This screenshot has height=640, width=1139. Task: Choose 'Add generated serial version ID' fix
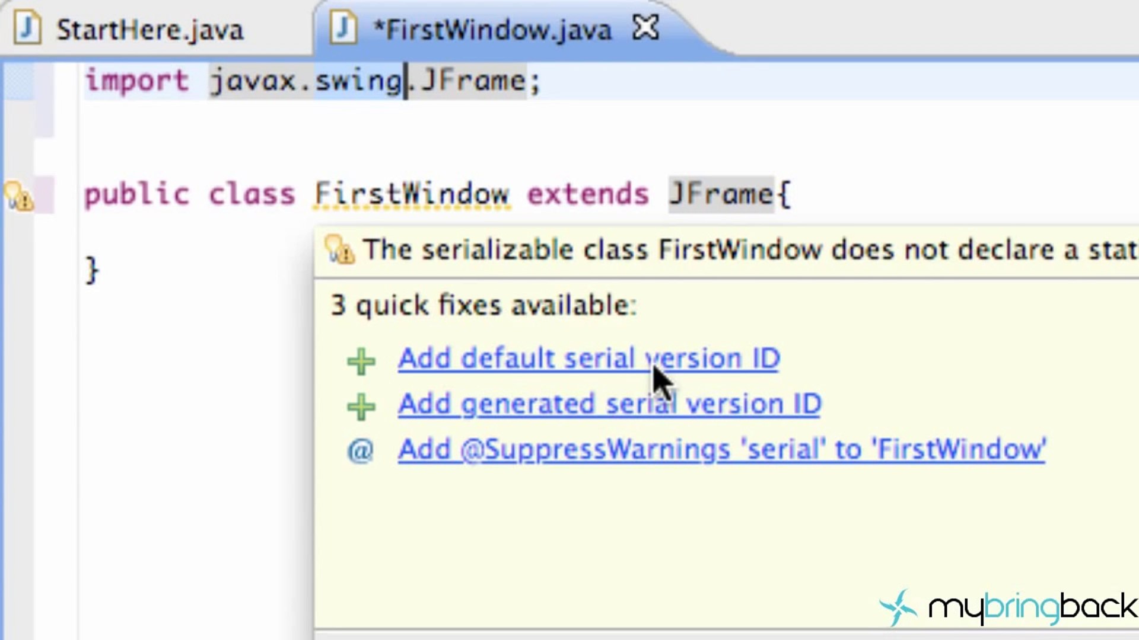click(x=609, y=405)
